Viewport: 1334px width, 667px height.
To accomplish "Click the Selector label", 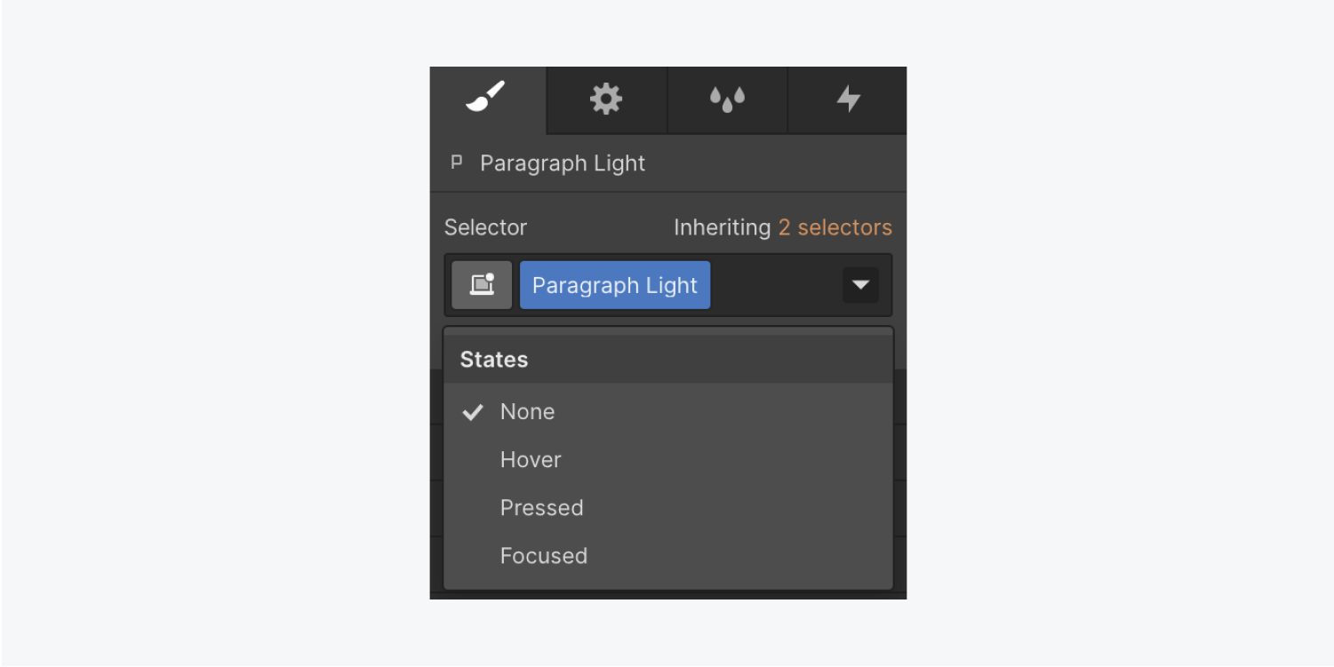I will [485, 227].
